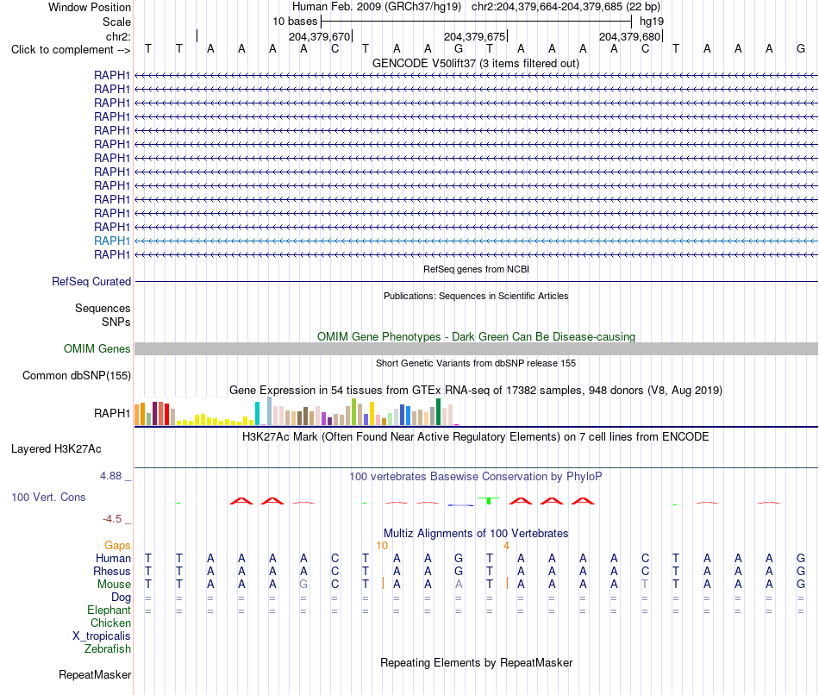Click the cyan bar in the GTEx chart
Viewport: 819px width, 695px height.
[x=257, y=413]
